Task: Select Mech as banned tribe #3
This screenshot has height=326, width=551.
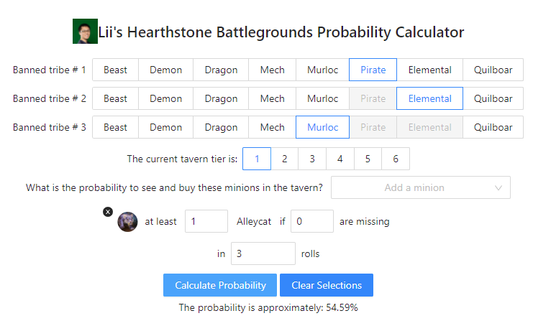Action: click(273, 127)
